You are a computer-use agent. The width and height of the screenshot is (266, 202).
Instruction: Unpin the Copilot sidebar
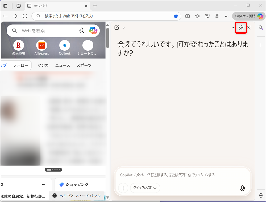[x=241, y=27]
